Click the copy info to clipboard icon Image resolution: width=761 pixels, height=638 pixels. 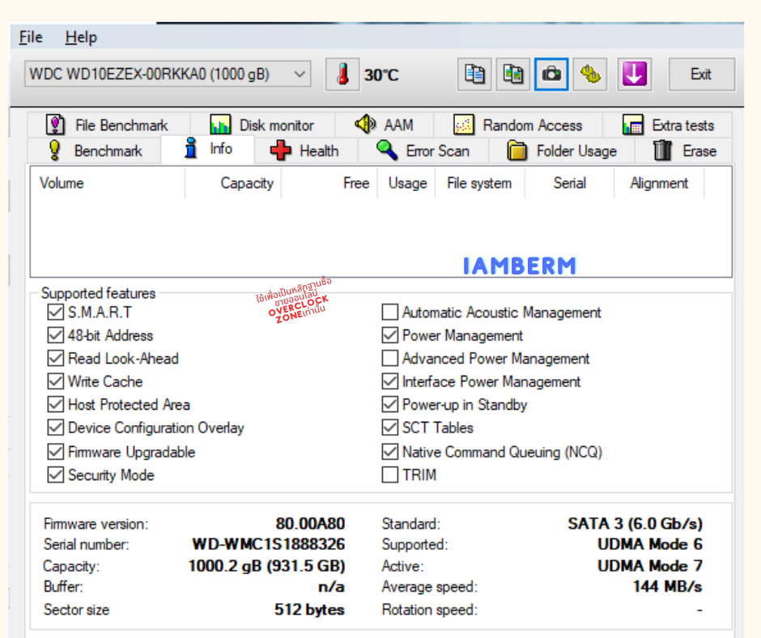click(x=475, y=74)
